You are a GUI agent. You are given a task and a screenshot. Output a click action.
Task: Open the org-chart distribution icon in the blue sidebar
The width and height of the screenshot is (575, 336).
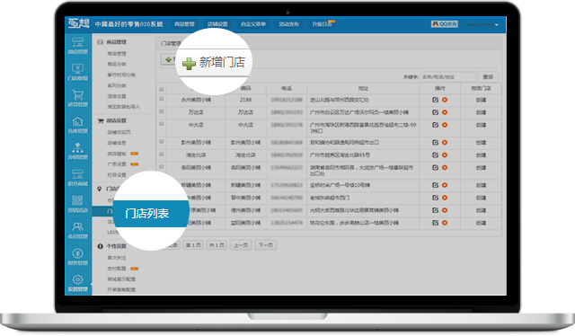pos(77,147)
